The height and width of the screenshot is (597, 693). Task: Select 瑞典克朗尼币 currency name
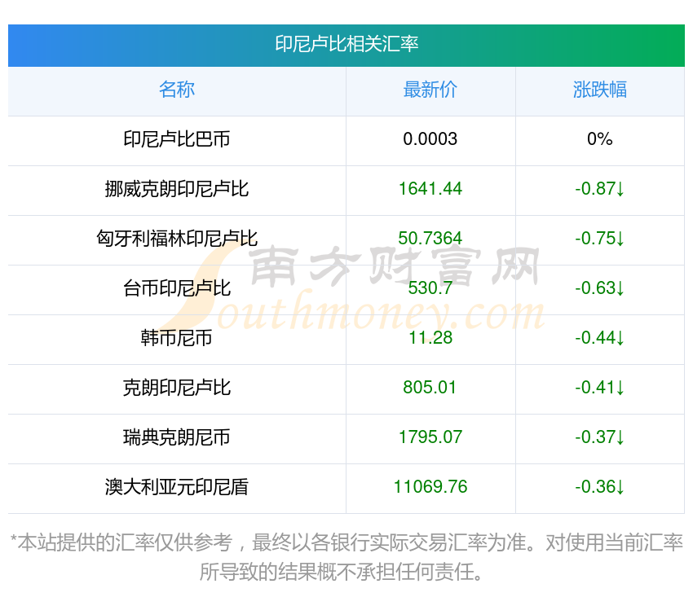point(177,437)
